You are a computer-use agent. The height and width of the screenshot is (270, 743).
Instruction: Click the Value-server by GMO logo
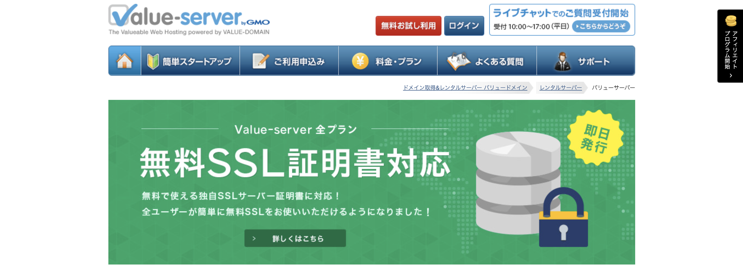(x=189, y=19)
